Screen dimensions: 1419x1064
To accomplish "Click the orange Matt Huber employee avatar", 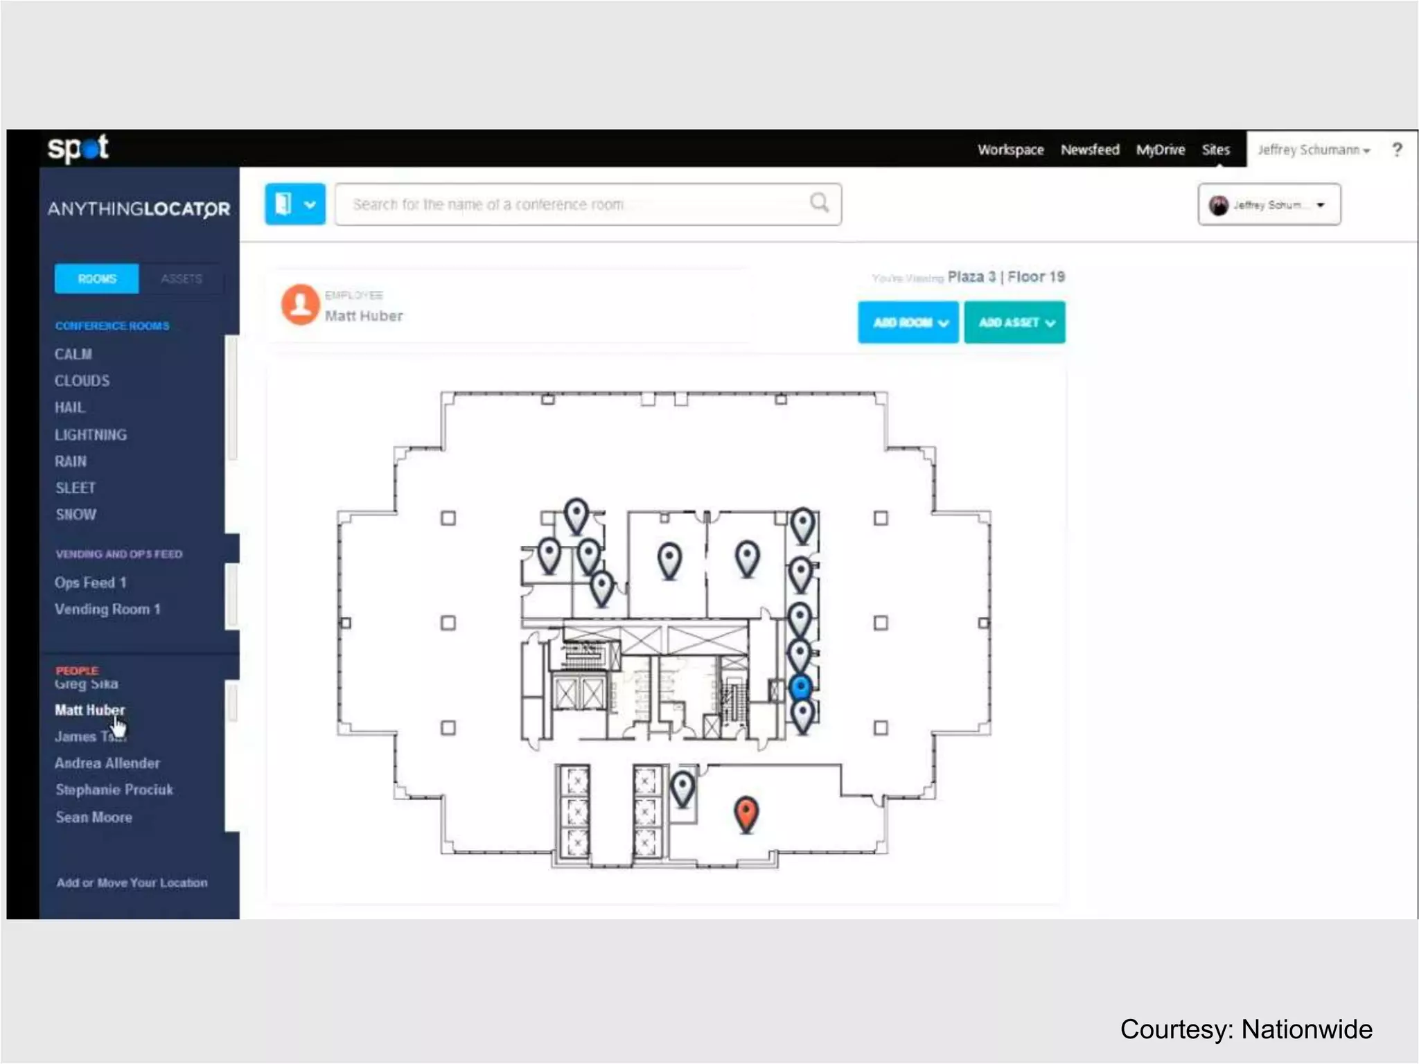I will (x=300, y=304).
